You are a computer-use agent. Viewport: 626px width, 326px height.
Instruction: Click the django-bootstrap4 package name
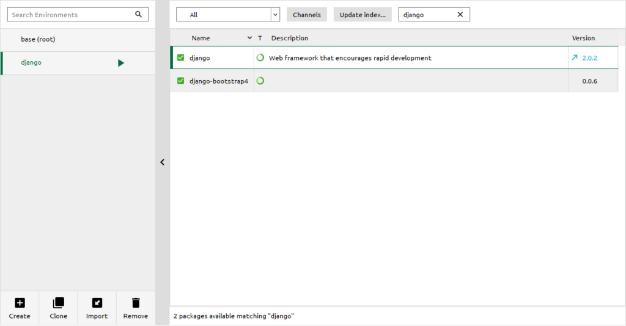tap(219, 81)
